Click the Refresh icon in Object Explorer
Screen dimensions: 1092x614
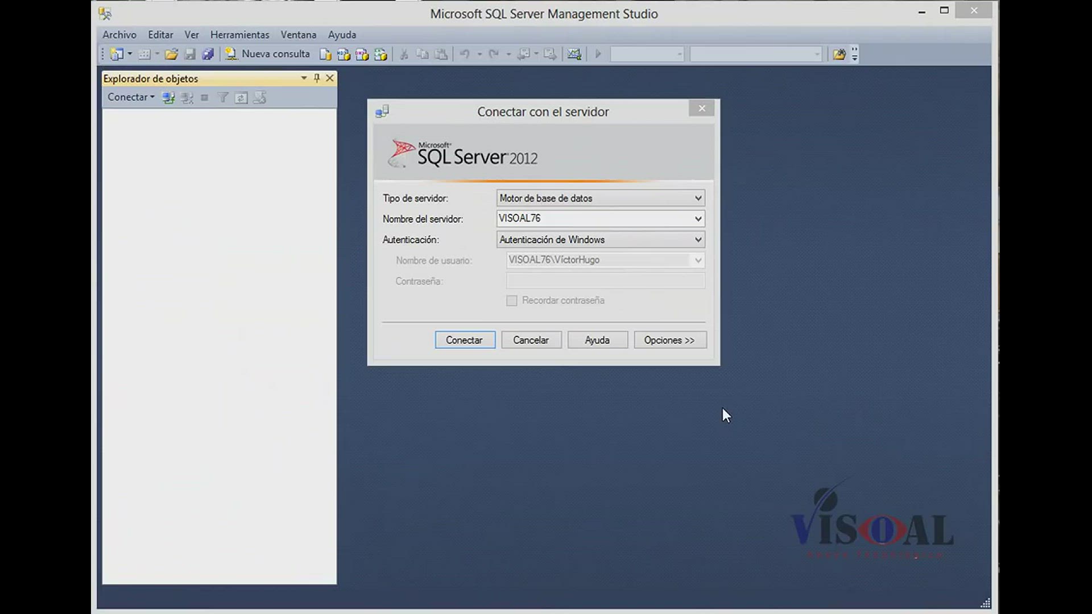point(241,98)
